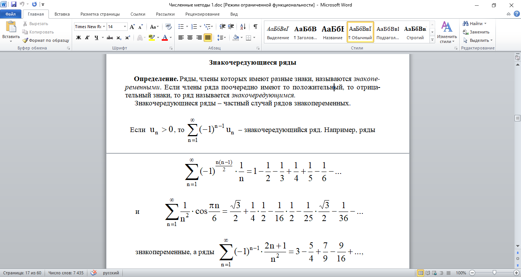Grow font size with the large A icon

point(132,27)
